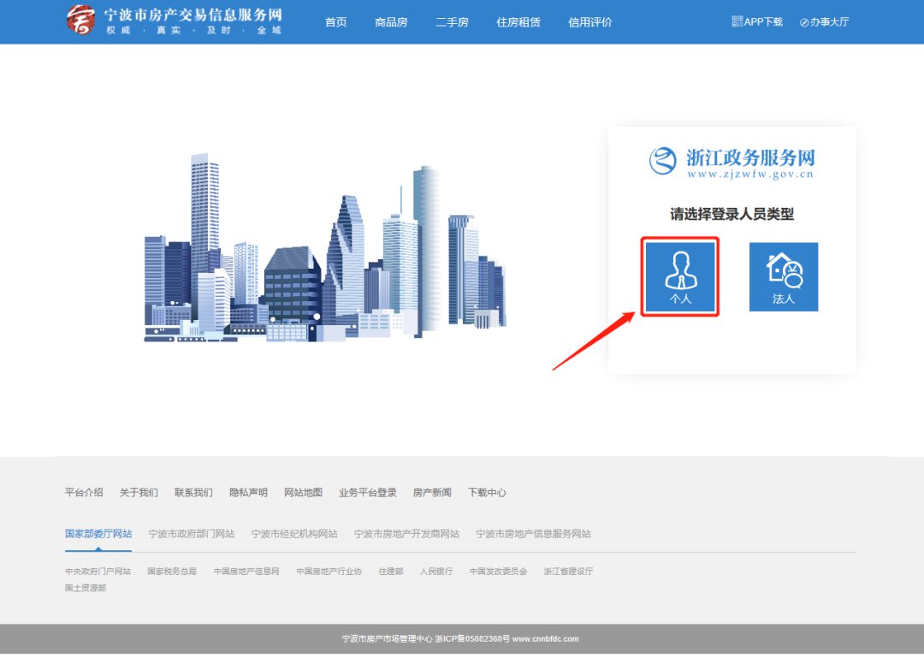Open the 隐私声明 footer link
924x664 pixels.
[248, 493]
